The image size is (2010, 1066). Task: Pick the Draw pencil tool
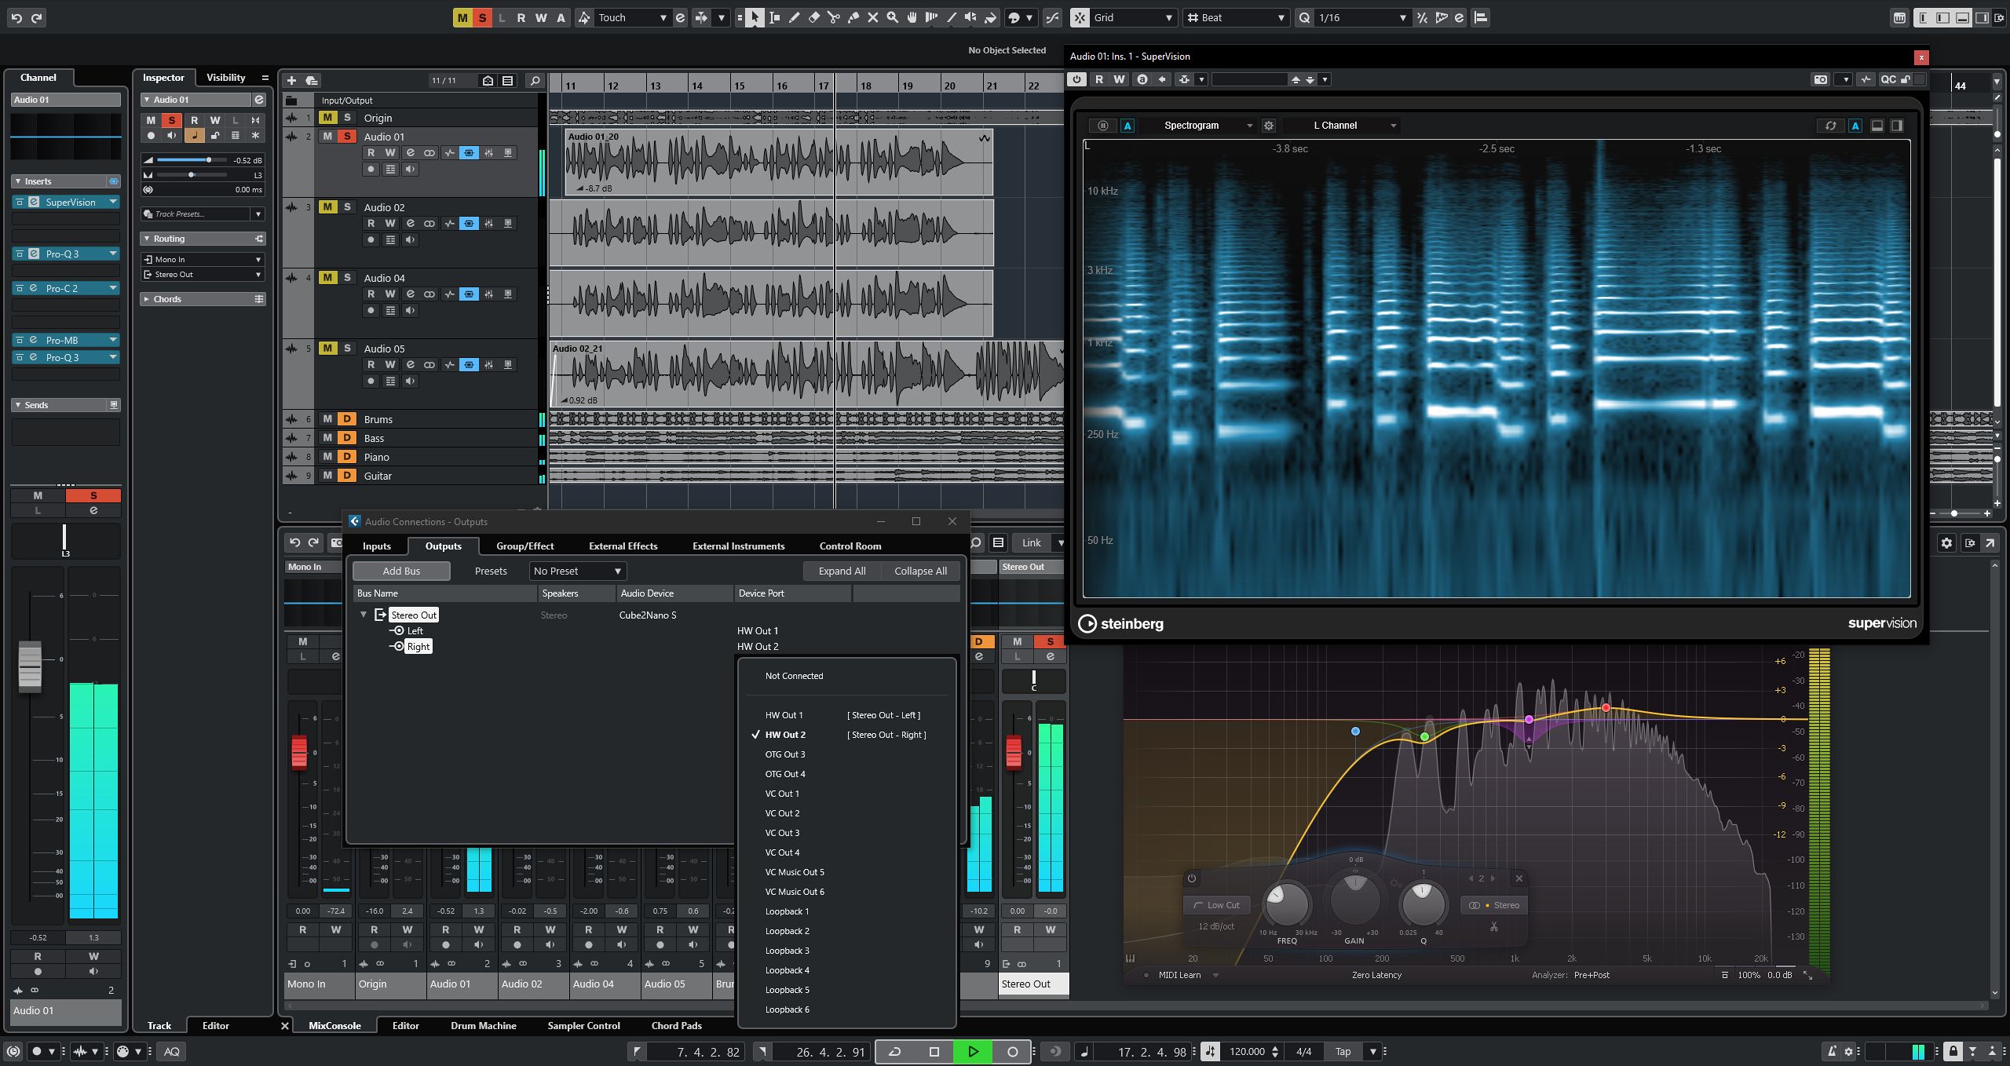coord(794,17)
